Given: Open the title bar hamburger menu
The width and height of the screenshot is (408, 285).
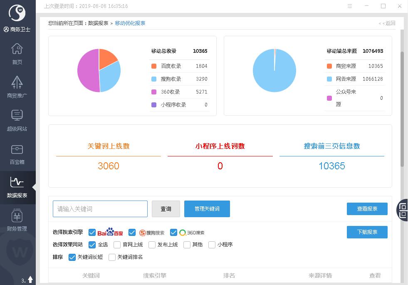Looking at the screenshot, I should tap(350, 6).
